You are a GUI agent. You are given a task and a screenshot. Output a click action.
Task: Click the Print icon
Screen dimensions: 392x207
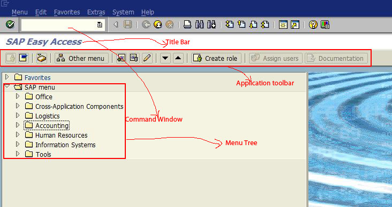tap(187, 25)
